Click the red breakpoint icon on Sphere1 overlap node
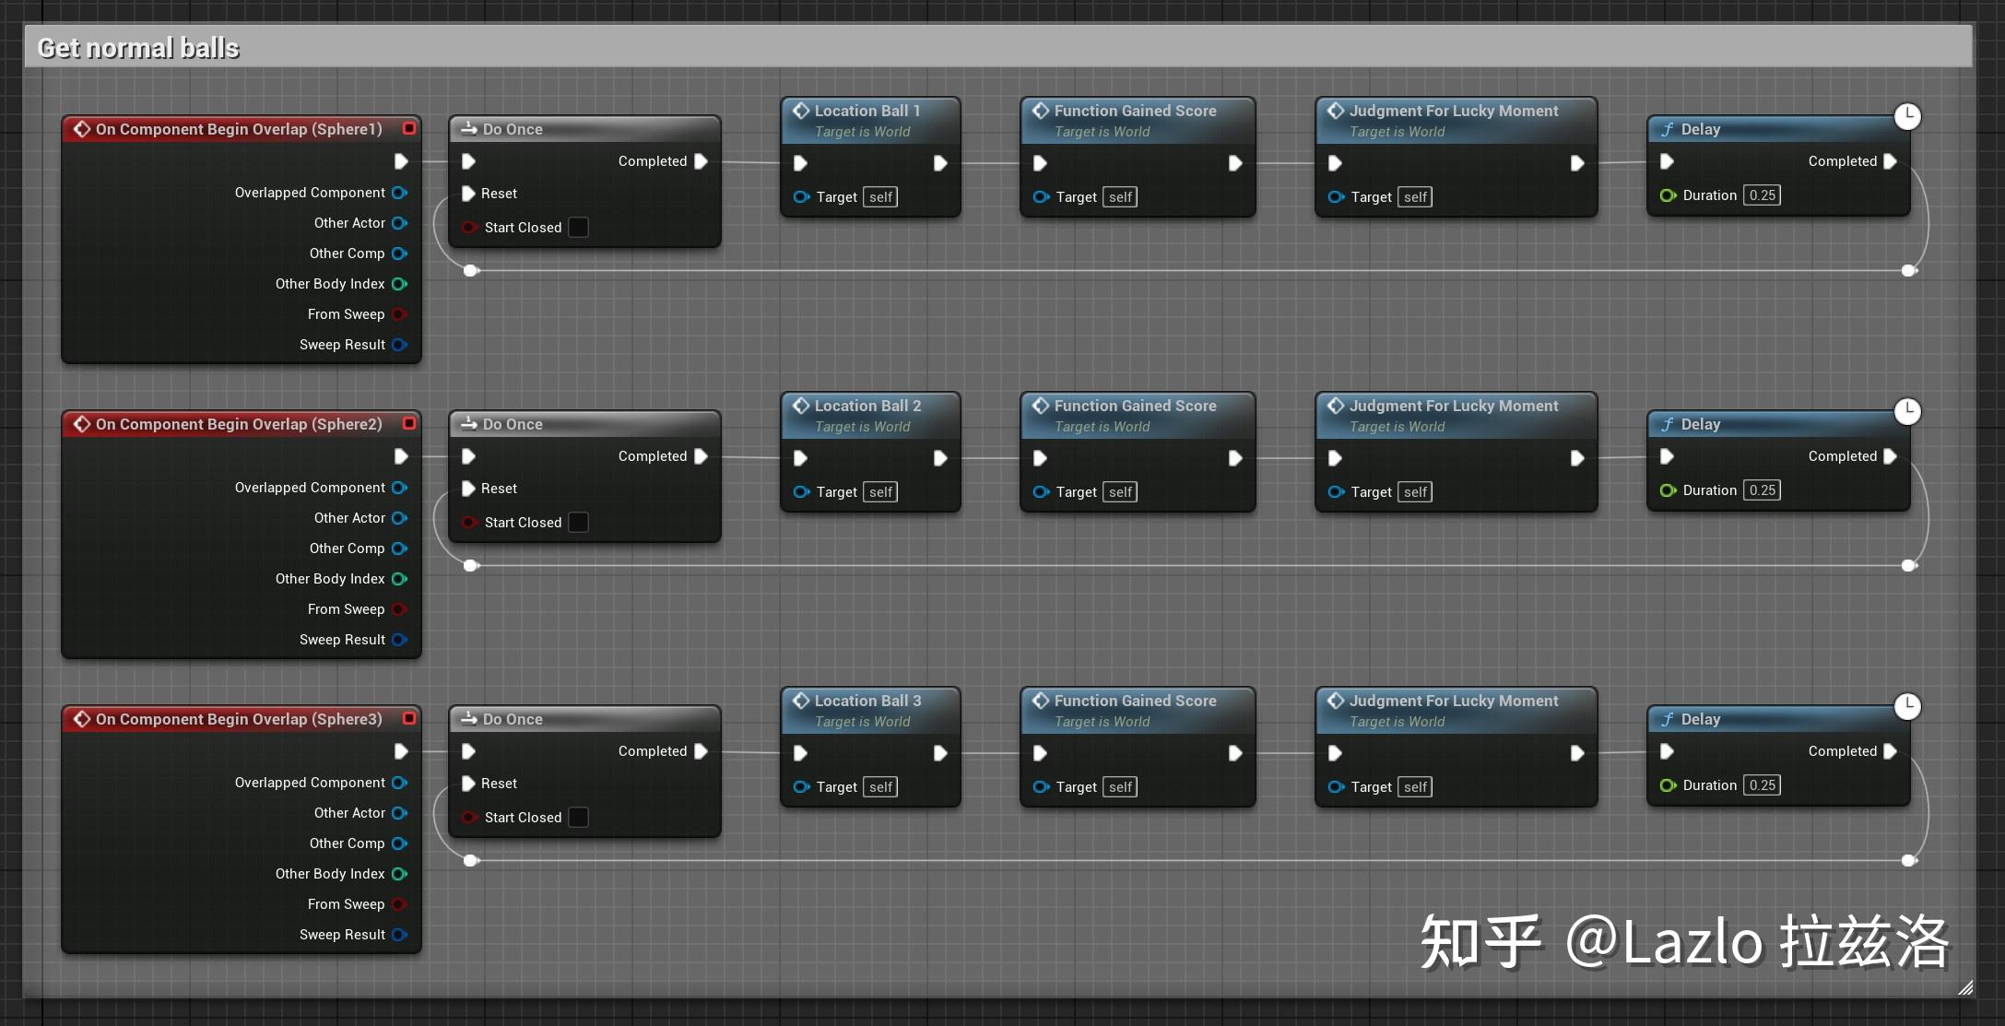 408,128
